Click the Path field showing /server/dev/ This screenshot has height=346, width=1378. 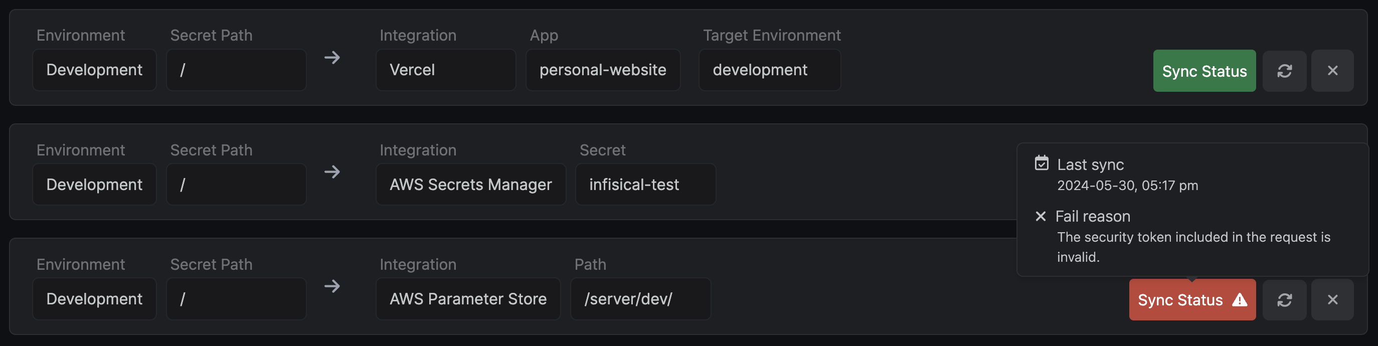click(640, 299)
